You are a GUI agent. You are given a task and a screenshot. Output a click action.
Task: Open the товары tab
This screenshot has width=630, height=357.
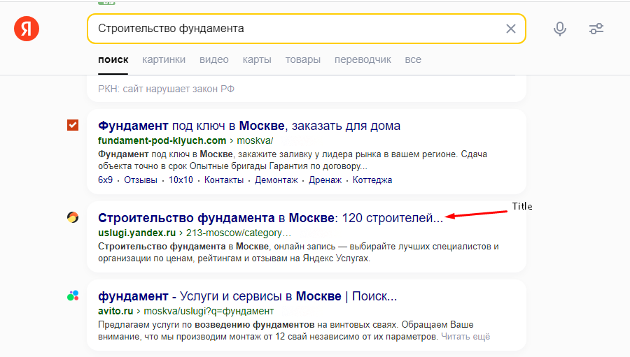[x=303, y=60]
